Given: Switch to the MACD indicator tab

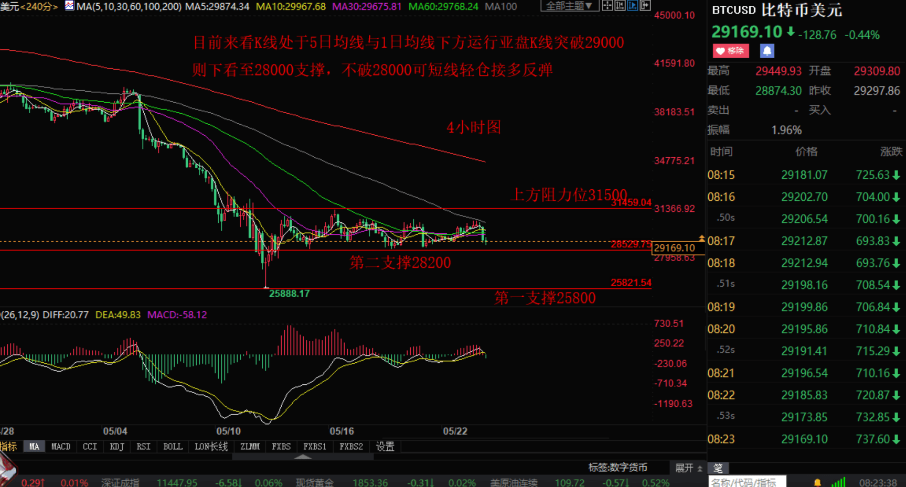Looking at the screenshot, I should point(60,447).
